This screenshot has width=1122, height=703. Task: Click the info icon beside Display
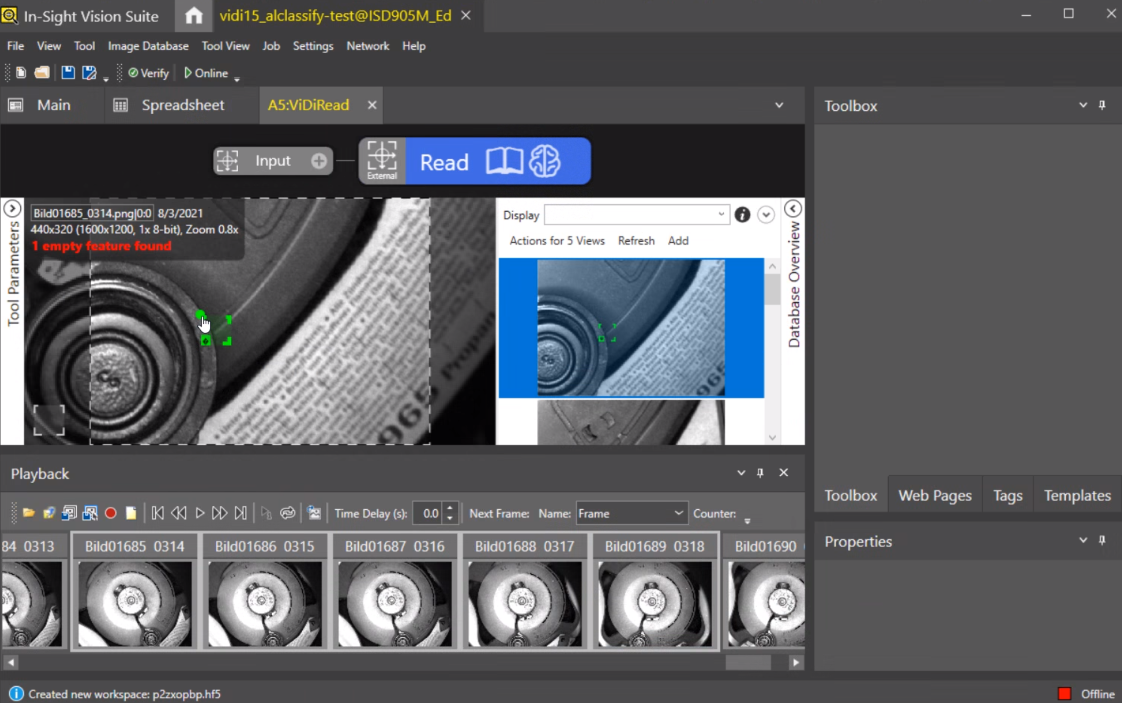pyautogui.click(x=742, y=215)
